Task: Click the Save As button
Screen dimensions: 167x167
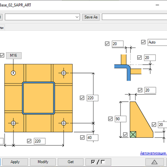Action: point(91,17)
